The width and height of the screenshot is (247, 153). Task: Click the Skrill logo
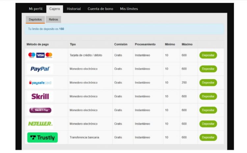[x=40, y=96]
